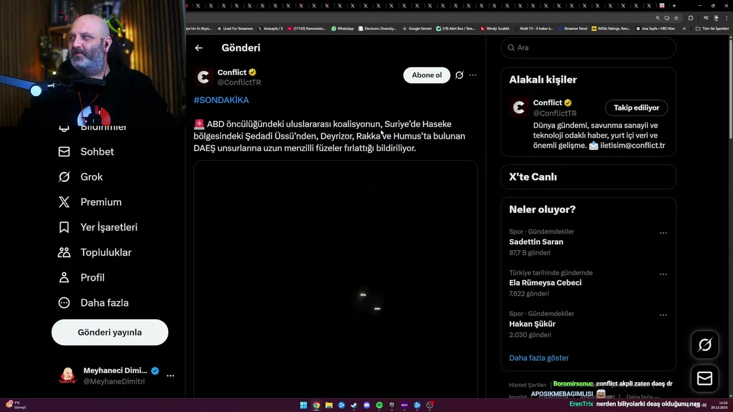Open Electronic Diversity bookmark
This screenshot has width=733, height=412.
pyautogui.click(x=377, y=28)
